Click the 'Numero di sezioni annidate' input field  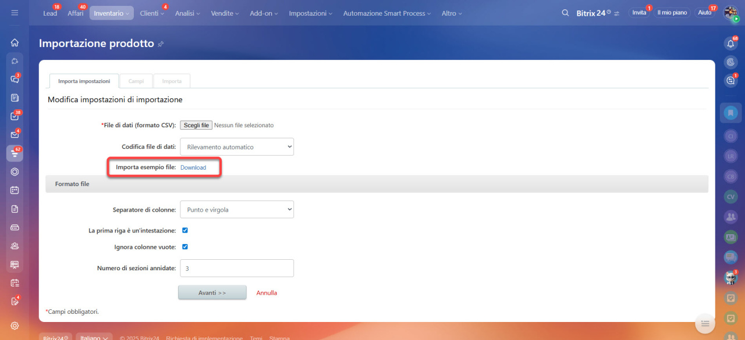[236, 268]
